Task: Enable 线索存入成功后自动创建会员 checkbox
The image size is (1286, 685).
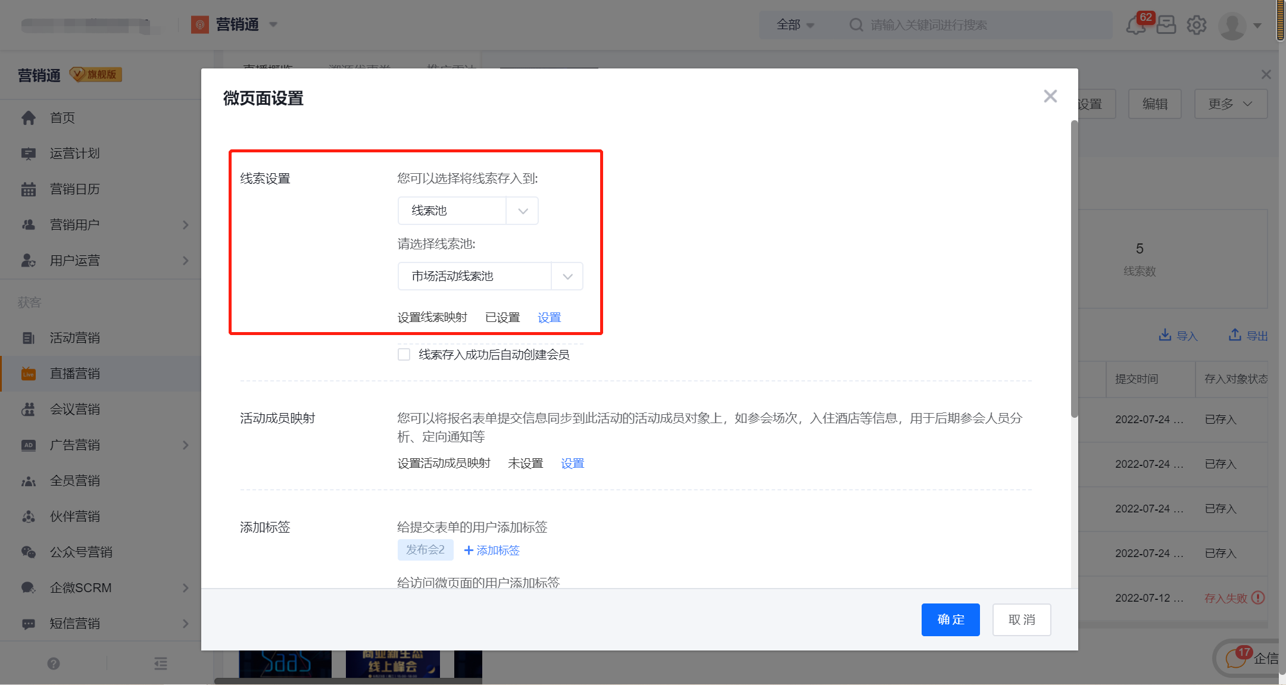Action: (x=404, y=355)
